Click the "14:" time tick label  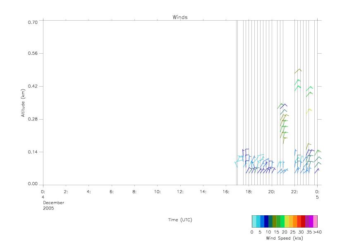click(203, 192)
